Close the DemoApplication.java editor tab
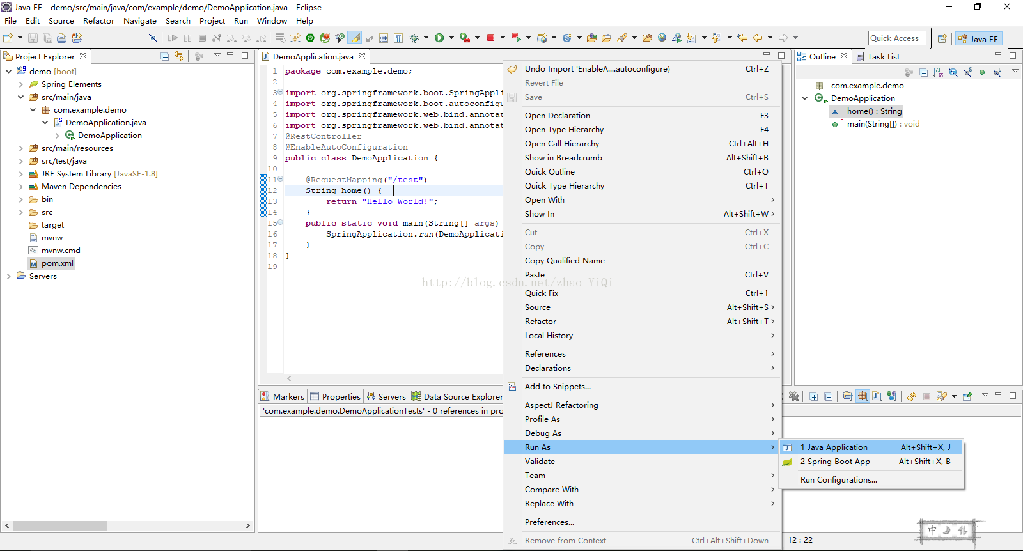1023x551 pixels. (x=362, y=56)
